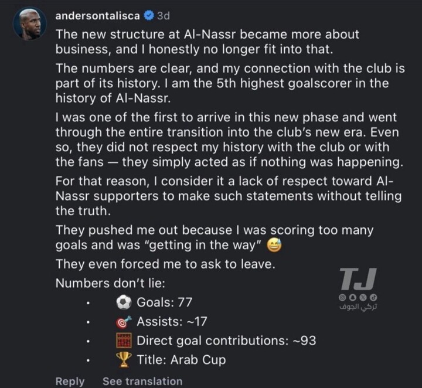Click the "Title: Arab Cup" text
Viewport: 422px width, 388px height.
(x=182, y=359)
